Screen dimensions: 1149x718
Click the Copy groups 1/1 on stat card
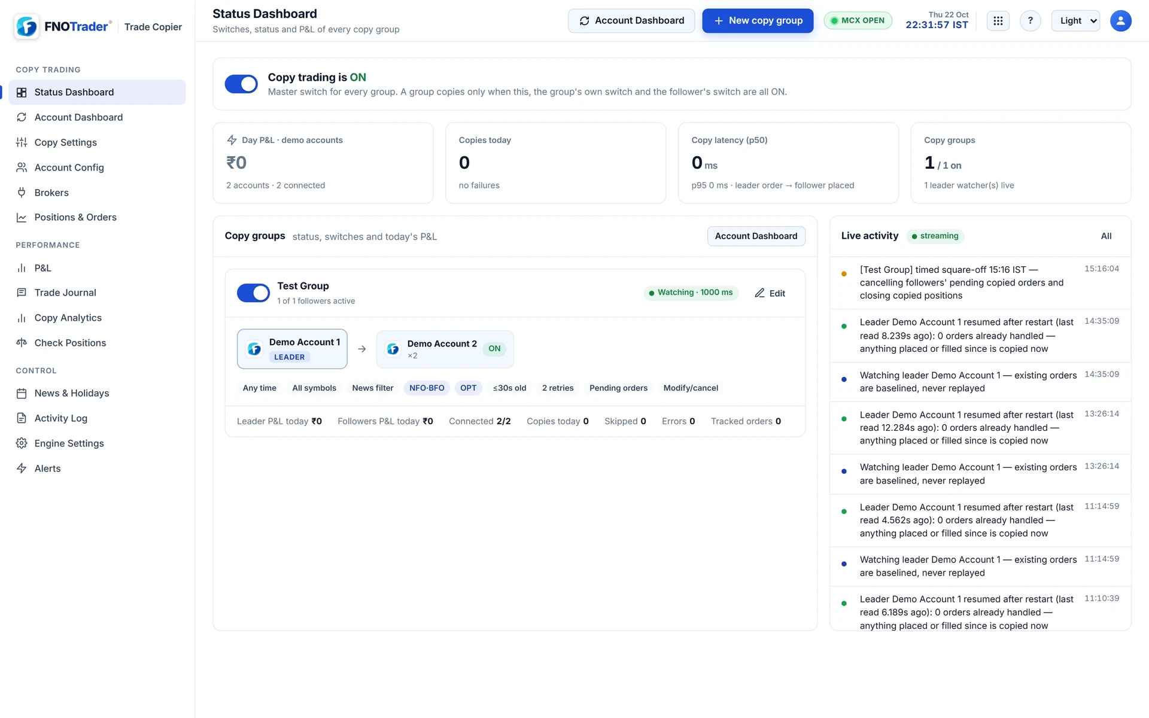pyautogui.click(x=1020, y=163)
